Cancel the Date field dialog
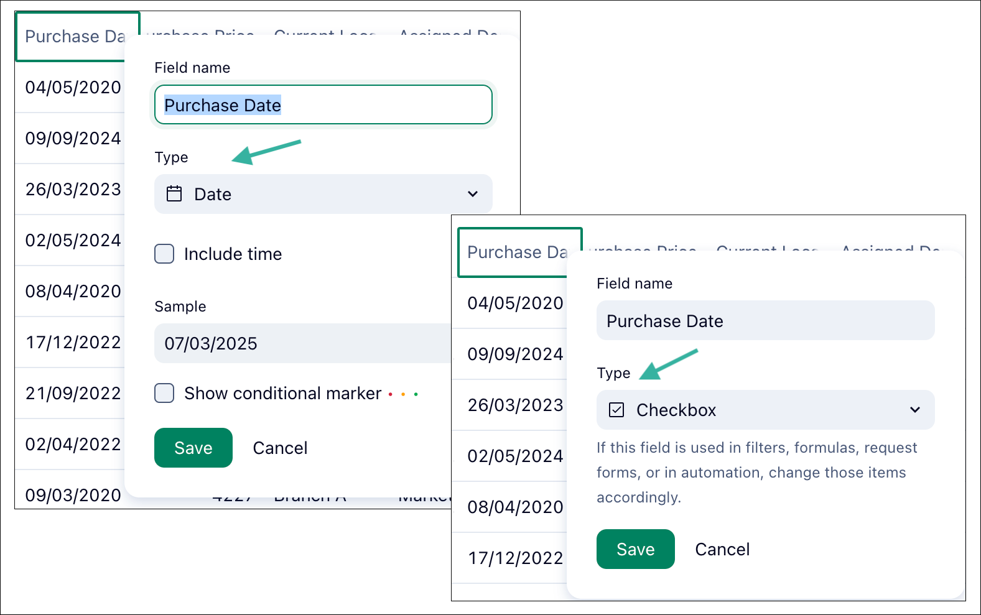 (280, 448)
